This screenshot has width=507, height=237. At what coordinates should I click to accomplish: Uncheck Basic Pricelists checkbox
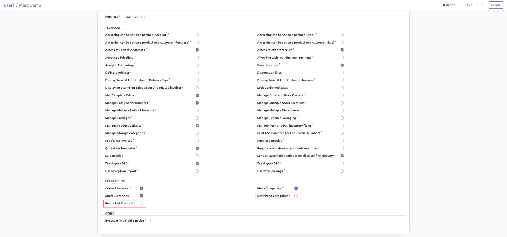tap(342, 65)
